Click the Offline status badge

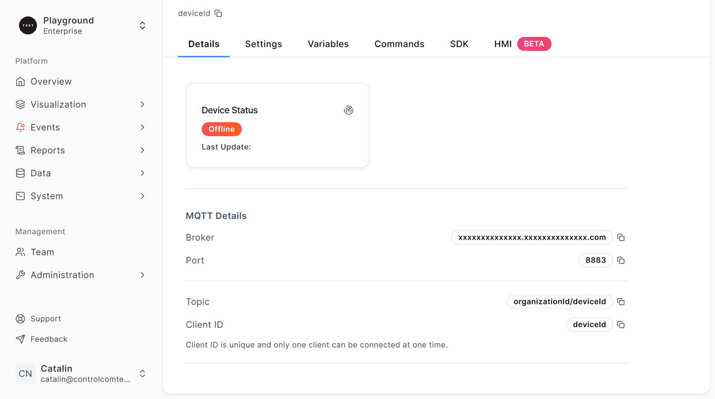click(222, 129)
